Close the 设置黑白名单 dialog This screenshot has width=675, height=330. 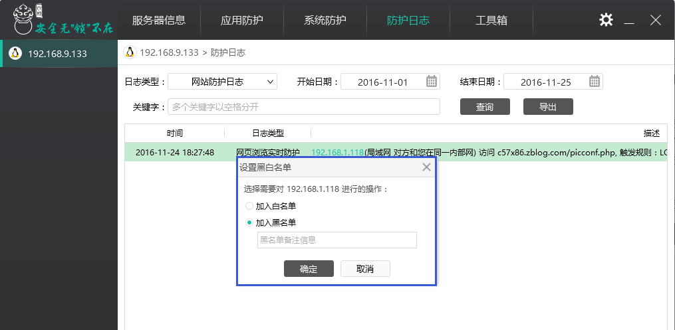[426, 167]
